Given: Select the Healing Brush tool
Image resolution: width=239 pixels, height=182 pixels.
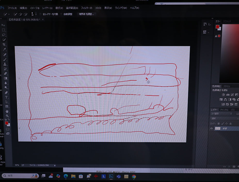Looking at the screenshot, I should pos(5,55).
